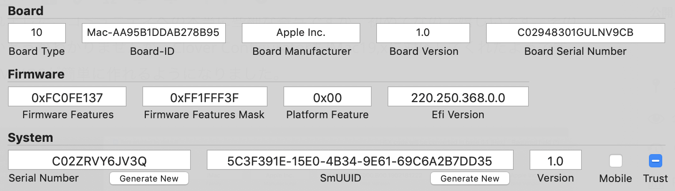This screenshot has height=191, width=675.
Task: Generate a new SmUUID value
Action: point(470,178)
